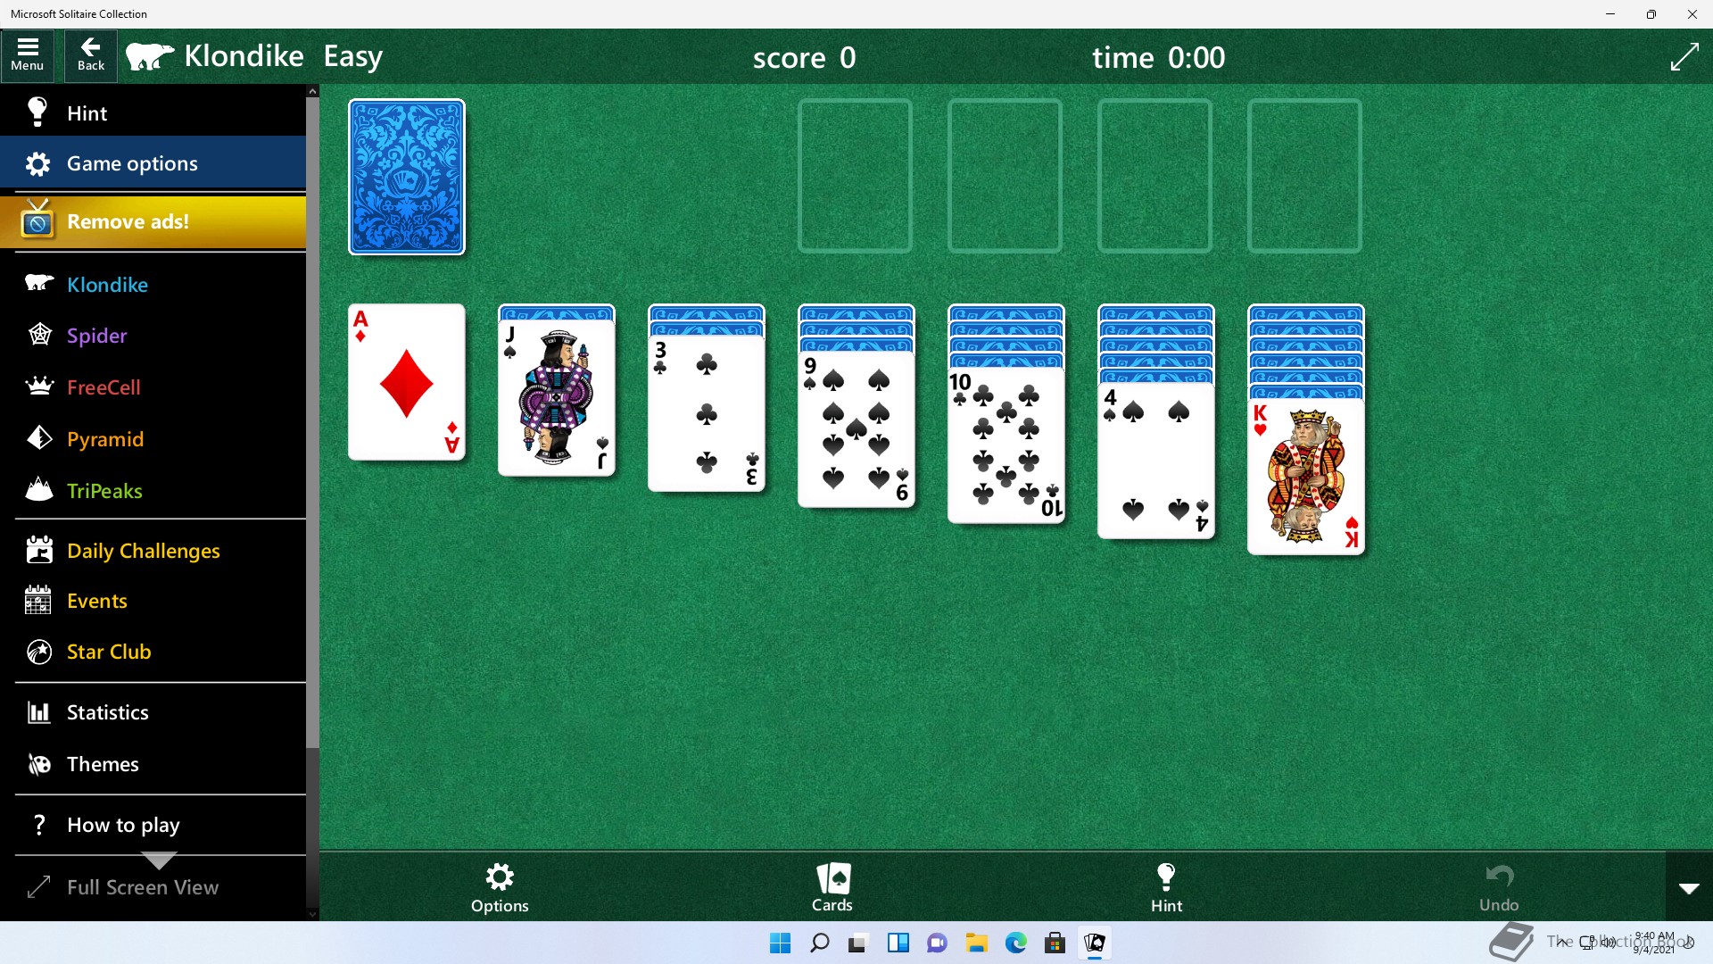Click the second empty foundation slot
The image size is (1713, 964).
(1005, 176)
